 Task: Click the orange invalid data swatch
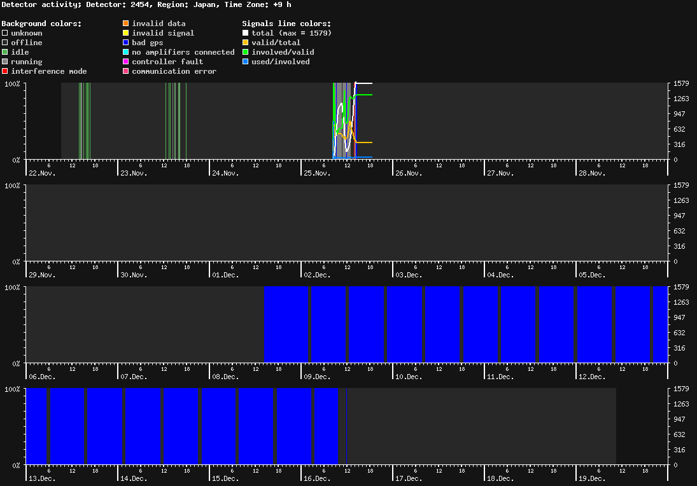point(126,24)
